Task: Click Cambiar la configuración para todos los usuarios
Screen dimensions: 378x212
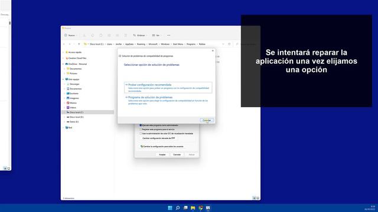Action: point(162,147)
